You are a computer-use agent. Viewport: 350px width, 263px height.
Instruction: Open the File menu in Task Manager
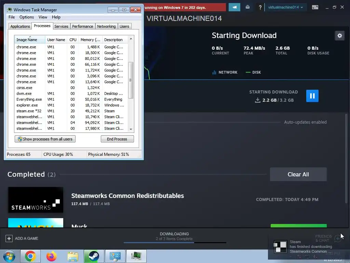tap(12, 17)
